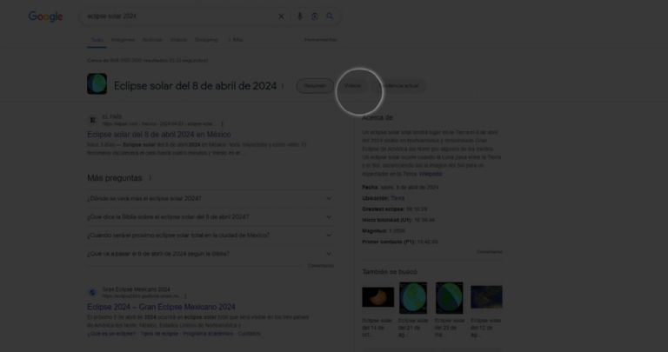Run the search with the magnifier icon

click(331, 17)
